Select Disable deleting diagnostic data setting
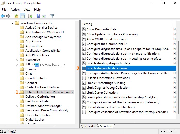This screenshot has width=180, height=134. point(108,63)
